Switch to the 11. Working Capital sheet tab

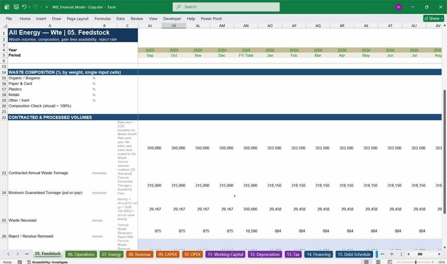pyautogui.click(x=225, y=254)
